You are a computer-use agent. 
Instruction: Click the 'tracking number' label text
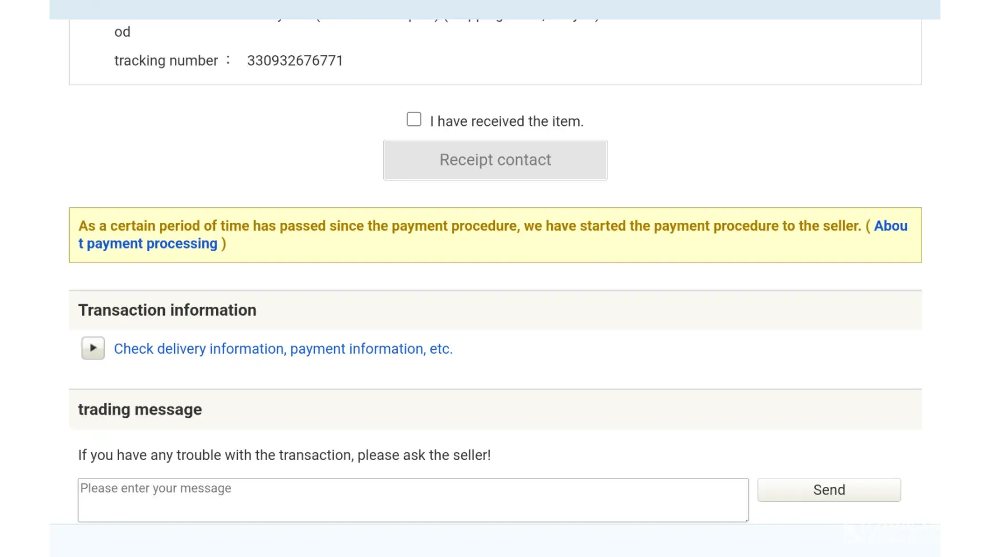(x=166, y=60)
